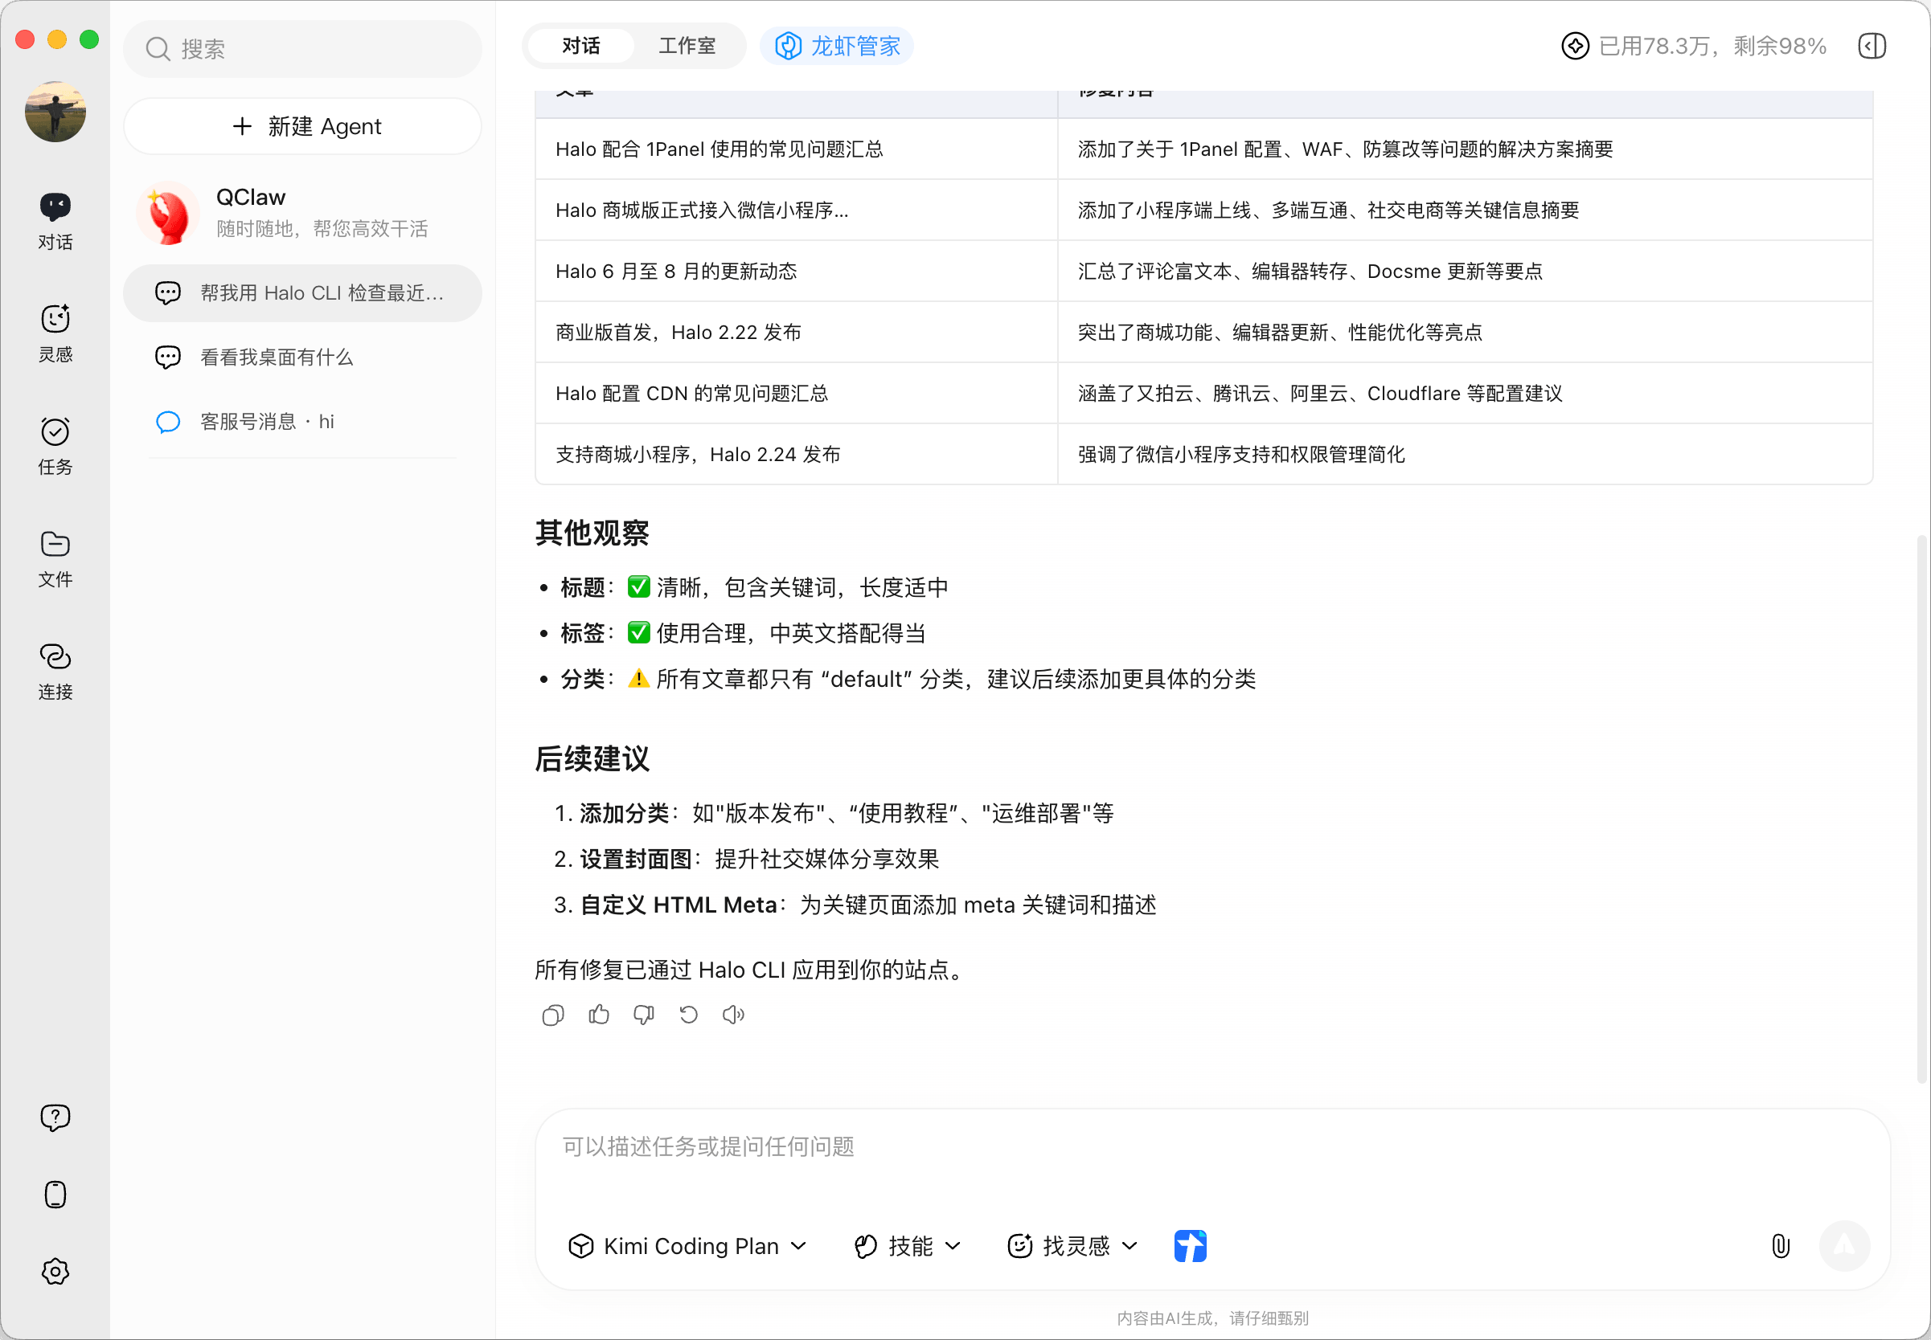This screenshot has height=1340, width=1931.
Task: Open the 连接 sidebar section
Action: [x=55, y=671]
